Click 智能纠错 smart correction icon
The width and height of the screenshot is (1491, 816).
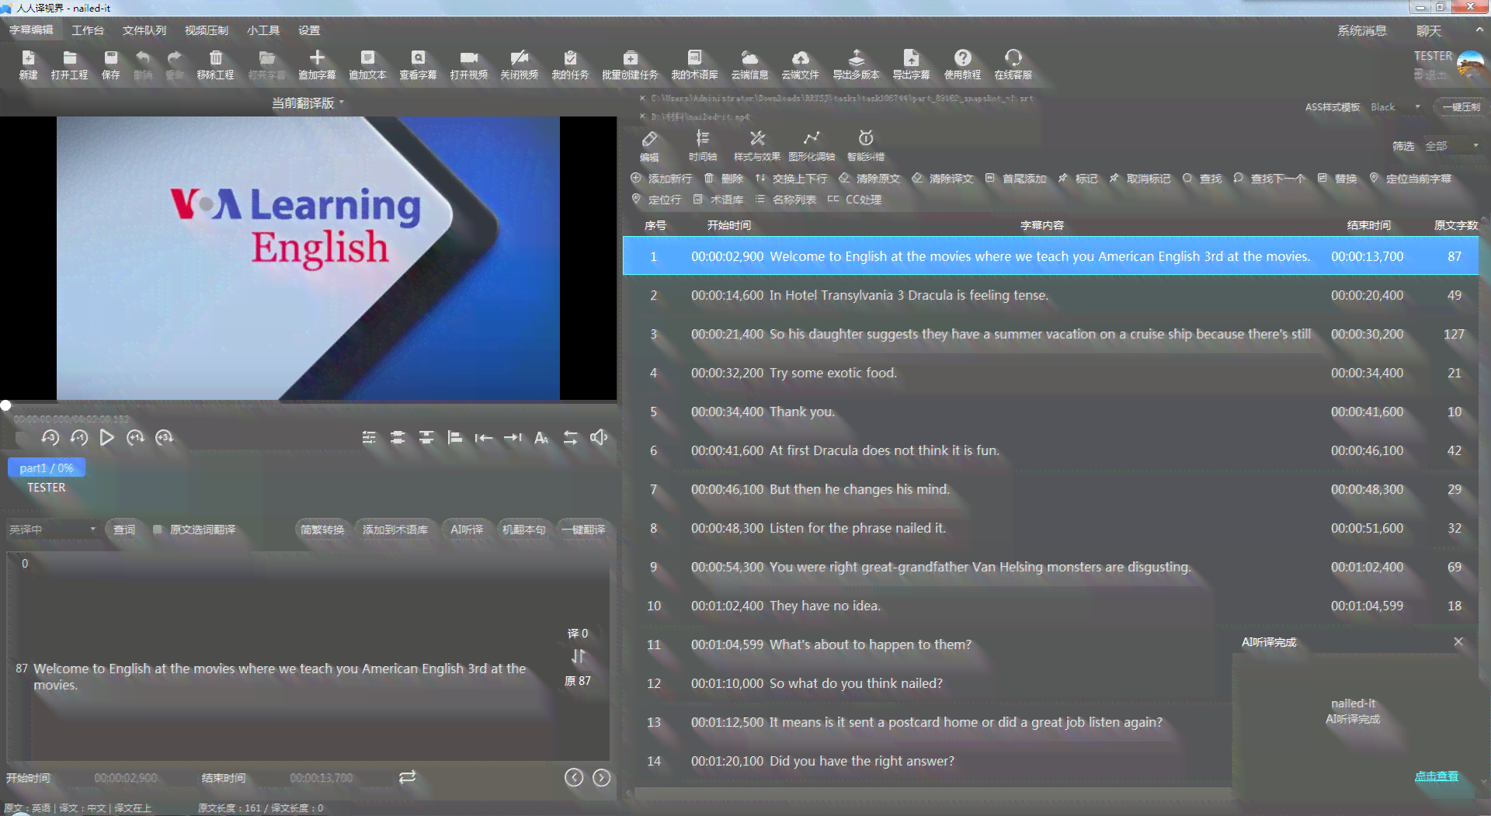click(866, 146)
